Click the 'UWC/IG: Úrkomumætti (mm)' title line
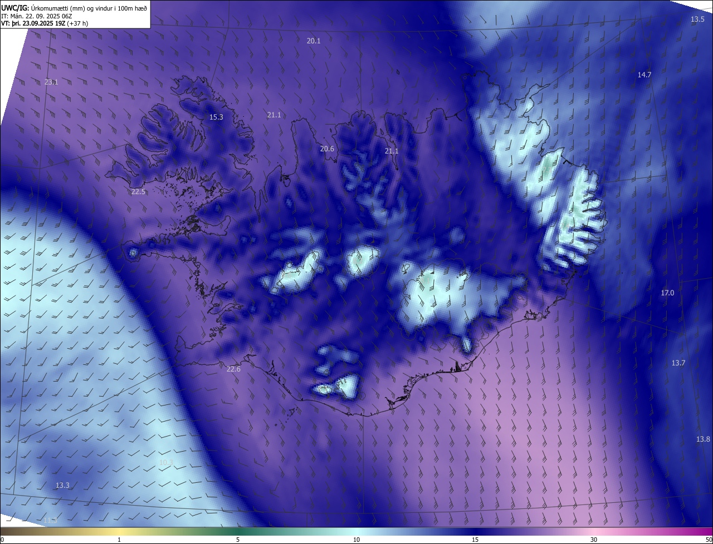The height and width of the screenshot is (544, 713). click(x=74, y=8)
